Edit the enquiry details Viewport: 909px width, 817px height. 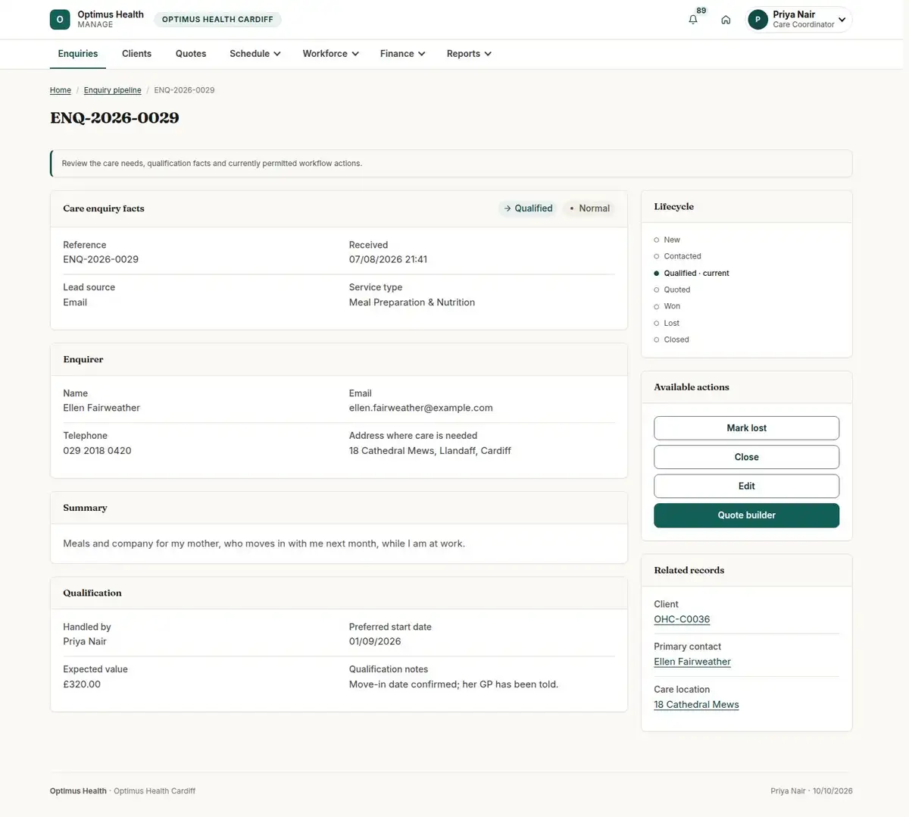[x=746, y=486]
